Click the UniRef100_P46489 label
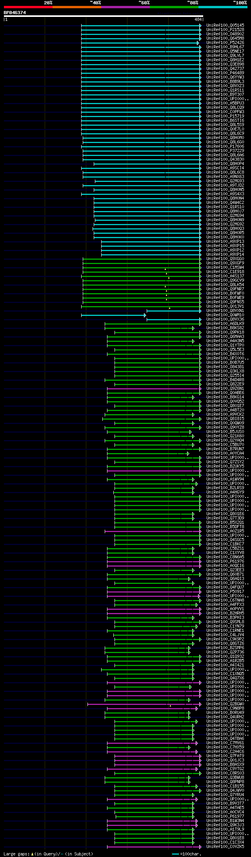 click(x=225, y=73)
